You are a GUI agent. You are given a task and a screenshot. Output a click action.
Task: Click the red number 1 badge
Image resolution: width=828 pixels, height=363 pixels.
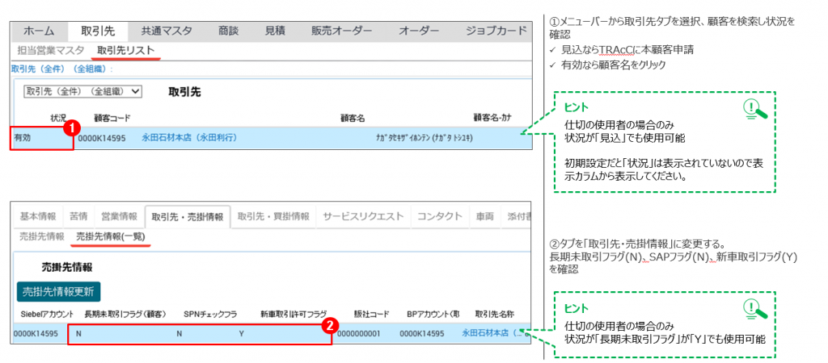[x=71, y=127]
